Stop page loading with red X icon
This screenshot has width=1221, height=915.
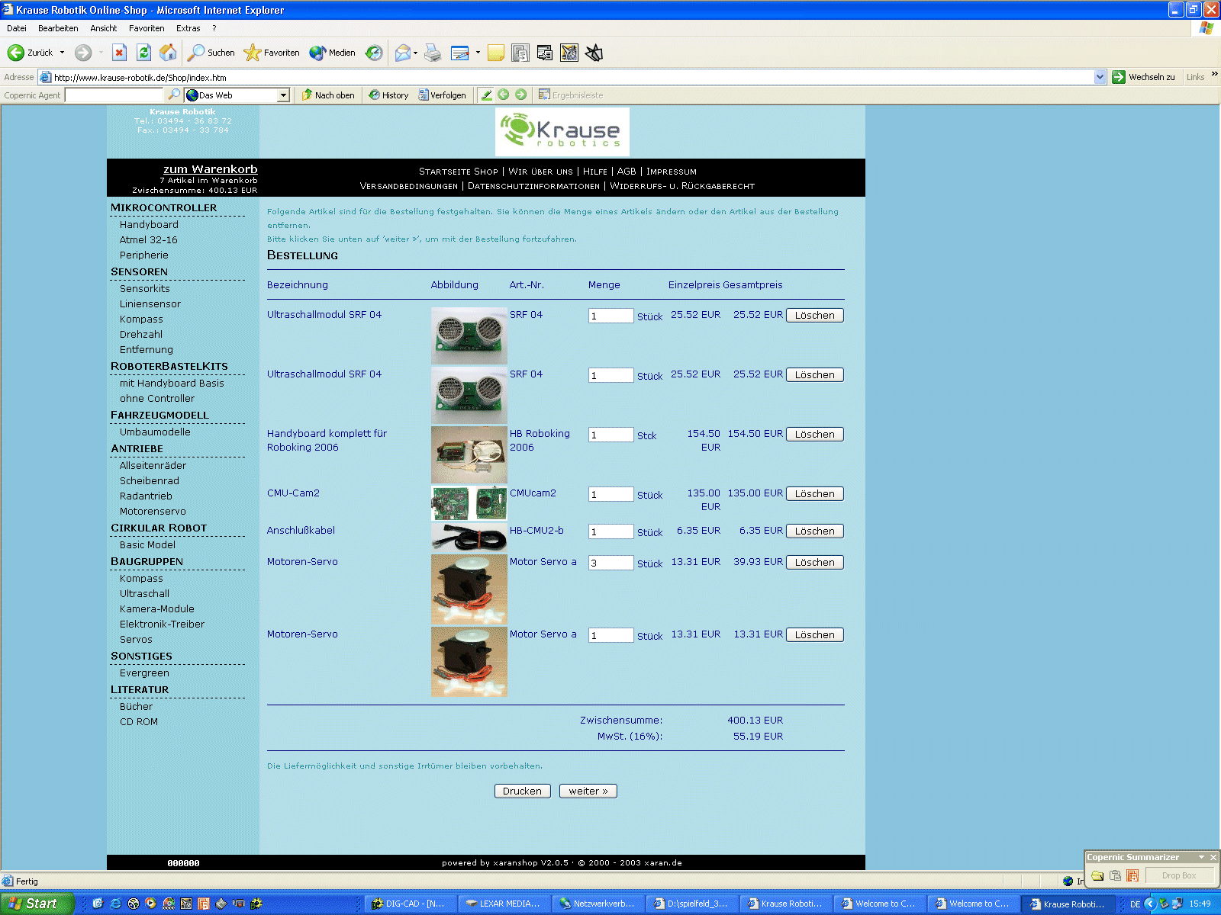click(x=119, y=53)
